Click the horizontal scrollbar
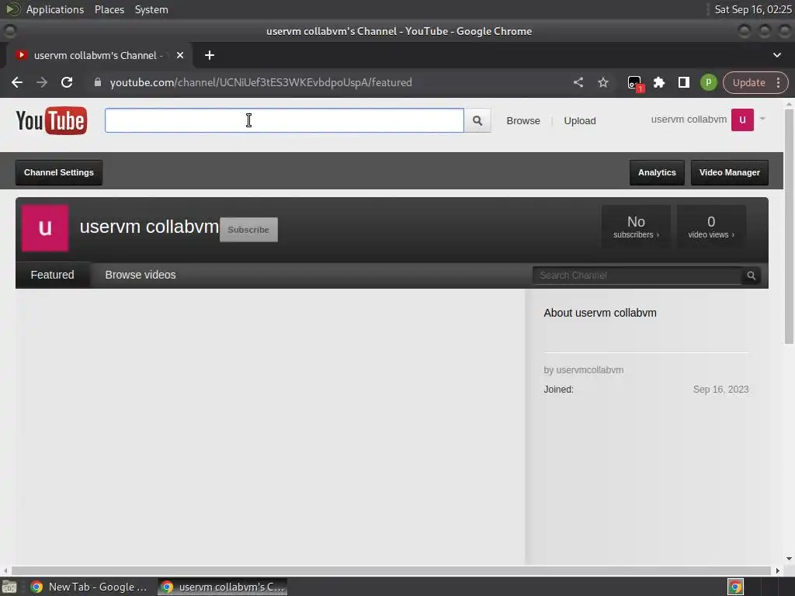Image resolution: width=795 pixels, height=596 pixels. [391, 570]
